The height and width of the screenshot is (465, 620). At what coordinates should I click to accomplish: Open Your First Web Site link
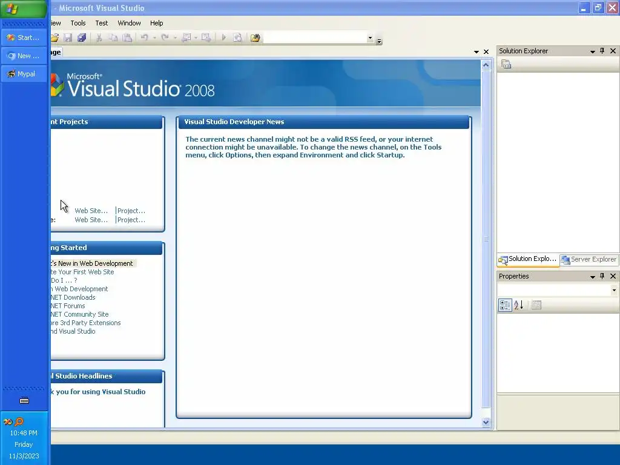[82, 272]
